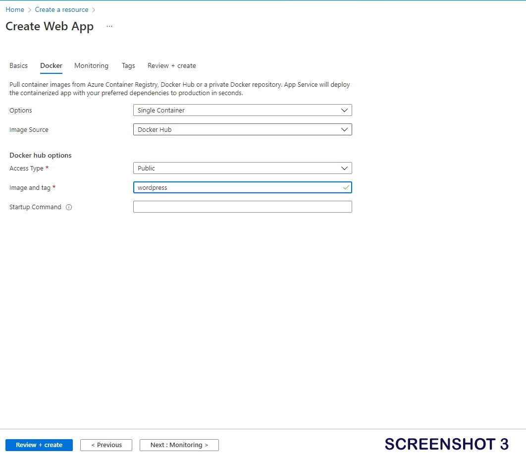
Task: Select the Docker tab
Action: coord(51,65)
